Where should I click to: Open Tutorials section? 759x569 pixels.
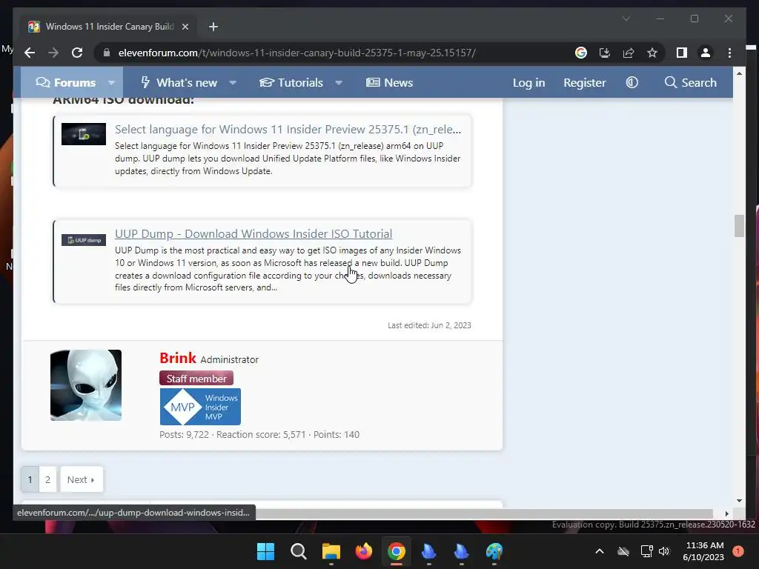pyautogui.click(x=291, y=83)
